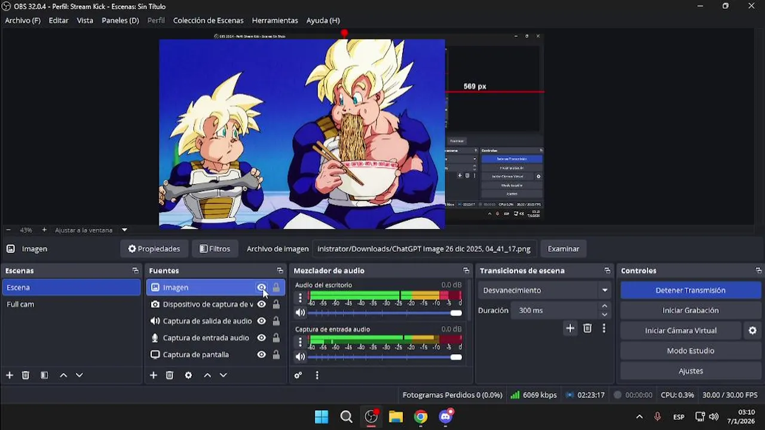
Task: Pop out the Escenas dock icon
Action: coord(135,271)
